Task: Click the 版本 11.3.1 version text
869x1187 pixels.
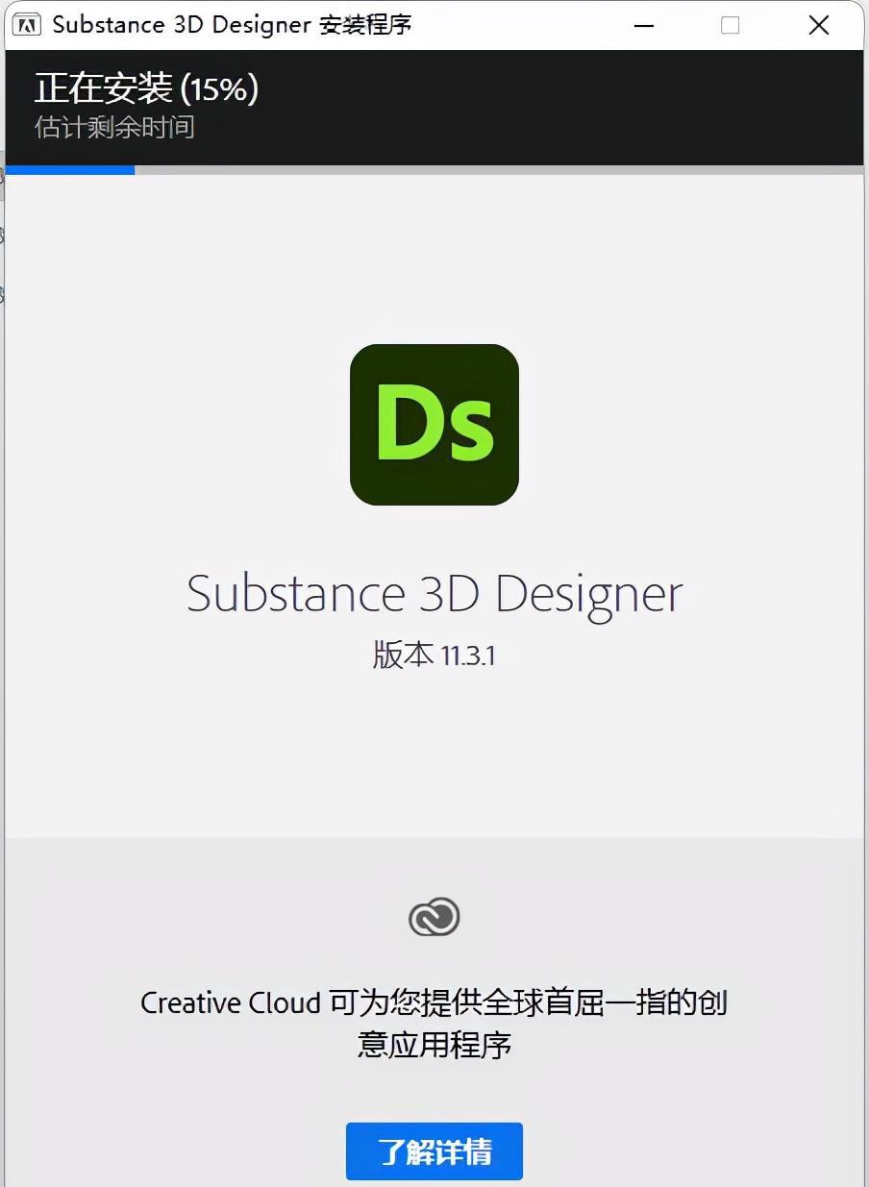Action: point(434,655)
